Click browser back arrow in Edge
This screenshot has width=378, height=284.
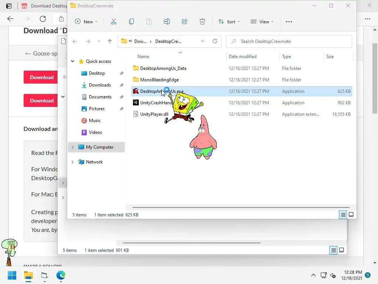(x=10, y=19)
